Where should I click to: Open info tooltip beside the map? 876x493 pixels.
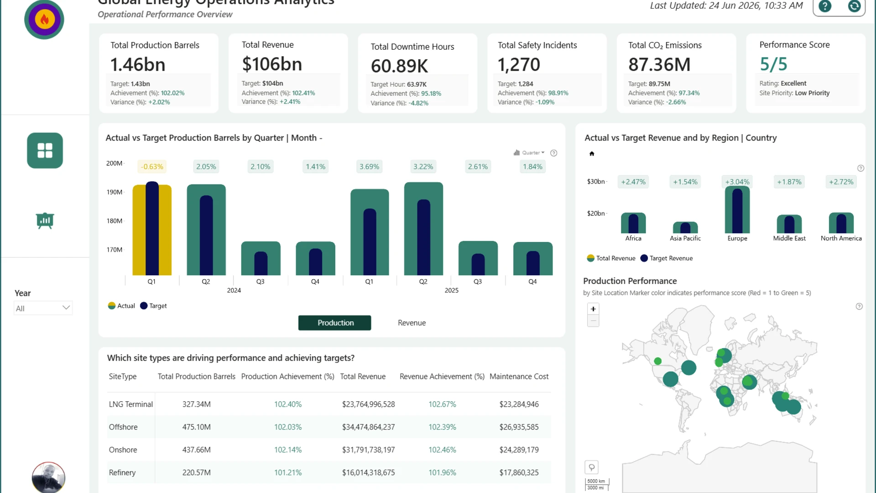(x=859, y=306)
